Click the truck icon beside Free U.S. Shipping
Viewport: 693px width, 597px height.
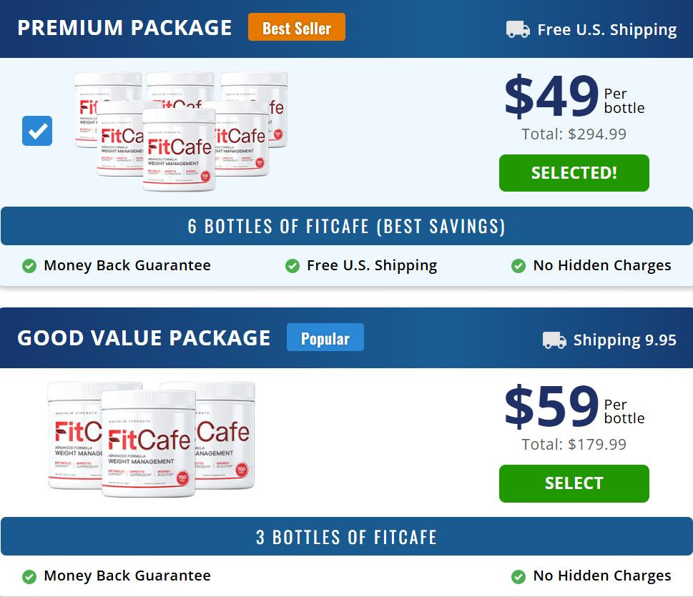(x=518, y=29)
